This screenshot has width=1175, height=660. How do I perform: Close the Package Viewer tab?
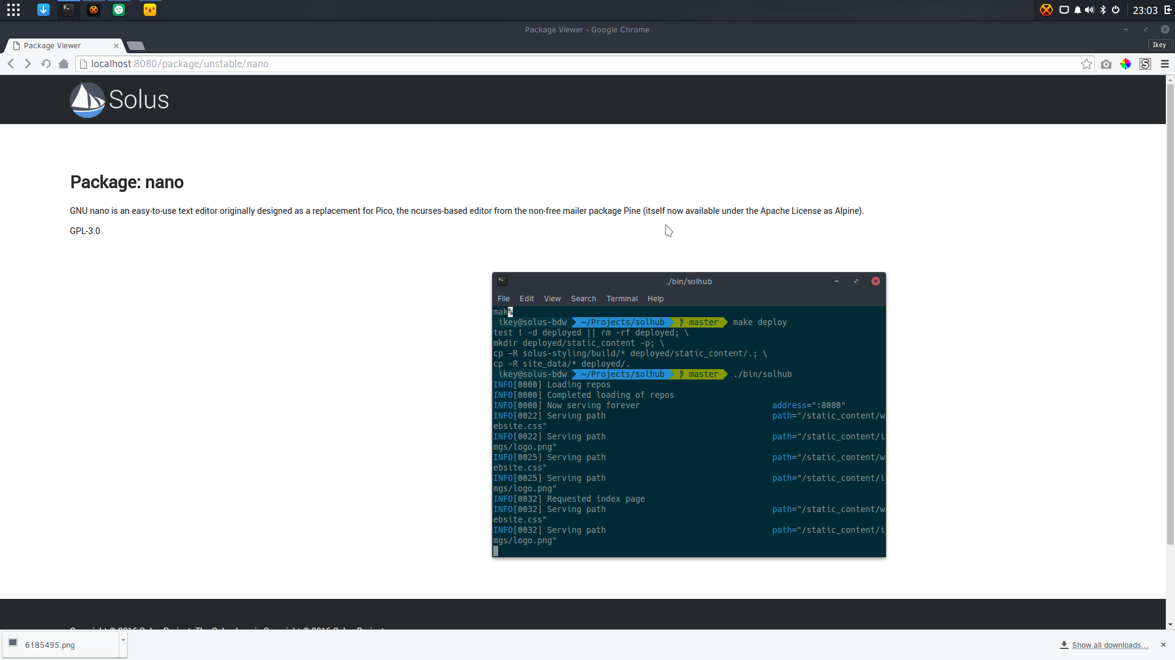coord(116,46)
